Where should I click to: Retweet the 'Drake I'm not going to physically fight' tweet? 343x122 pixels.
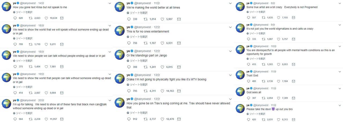146,91
